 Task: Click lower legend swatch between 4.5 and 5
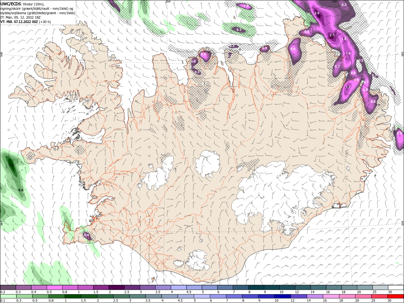(x=185, y=296)
